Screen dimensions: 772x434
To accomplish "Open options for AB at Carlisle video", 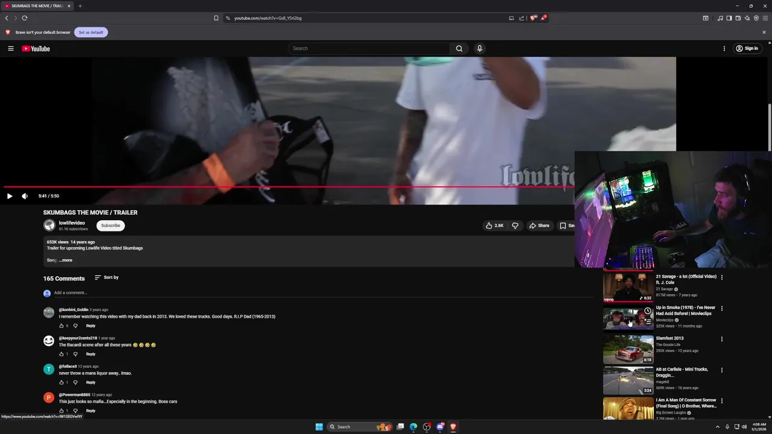I will (722, 370).
